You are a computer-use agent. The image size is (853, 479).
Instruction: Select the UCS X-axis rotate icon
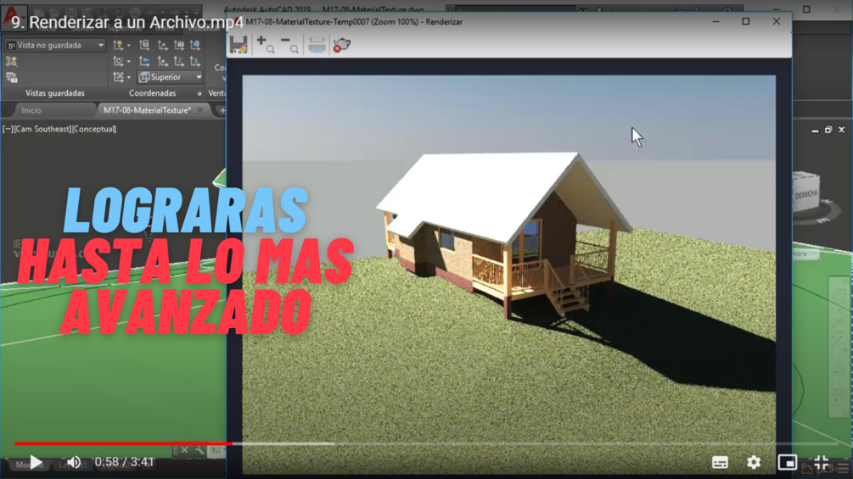pyautogui.click(x=162, y=61)
